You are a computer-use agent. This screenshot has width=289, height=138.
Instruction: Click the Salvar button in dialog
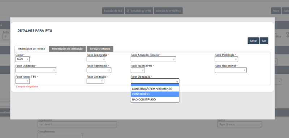[253, 41]
